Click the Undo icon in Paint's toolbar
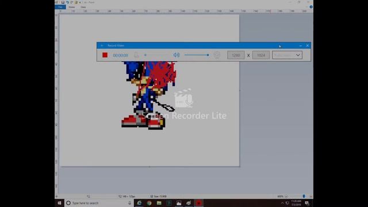 click(x=67, y=2)
